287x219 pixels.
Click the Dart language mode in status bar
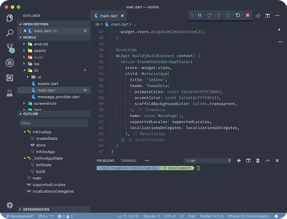[x=192, y=216]
